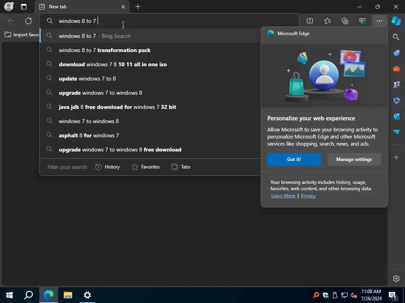
Task: Reload the page with refresh icon
Action: (28, 21)
